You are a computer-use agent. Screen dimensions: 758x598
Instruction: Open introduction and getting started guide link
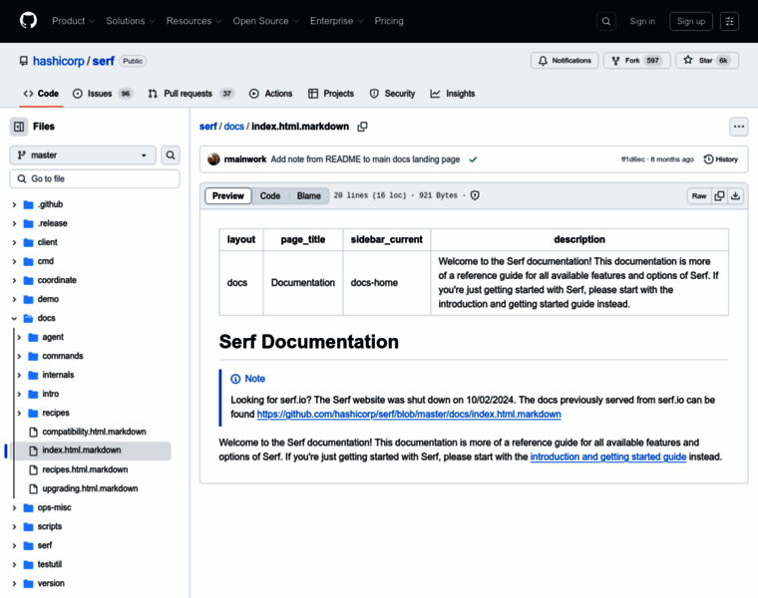pyautogui.click(x=607, y=456)
